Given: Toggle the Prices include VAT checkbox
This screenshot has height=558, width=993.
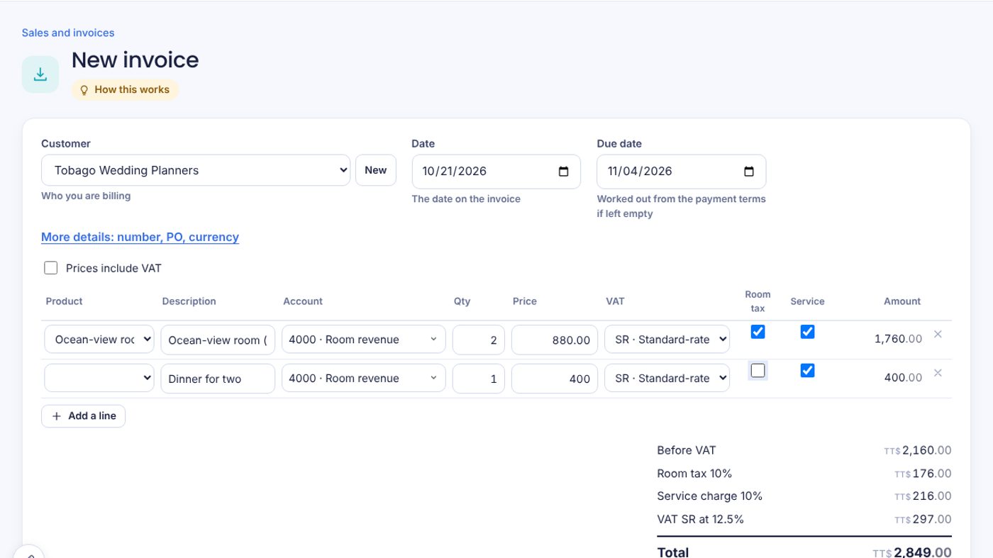Looking at the screenshot, I should click(x=51, y=268).
